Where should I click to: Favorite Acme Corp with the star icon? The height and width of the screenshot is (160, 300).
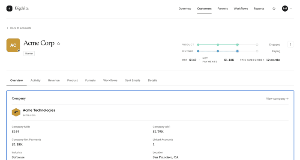[59, 44]
